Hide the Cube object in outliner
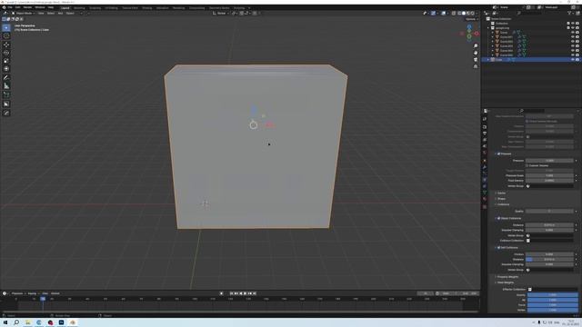582x327 pixels. (x=573, y=59)
